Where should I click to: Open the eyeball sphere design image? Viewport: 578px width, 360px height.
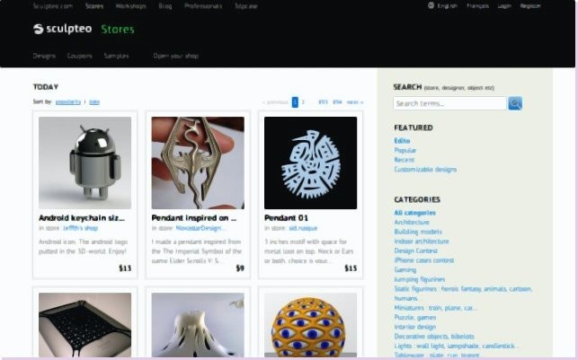(310, 325)
